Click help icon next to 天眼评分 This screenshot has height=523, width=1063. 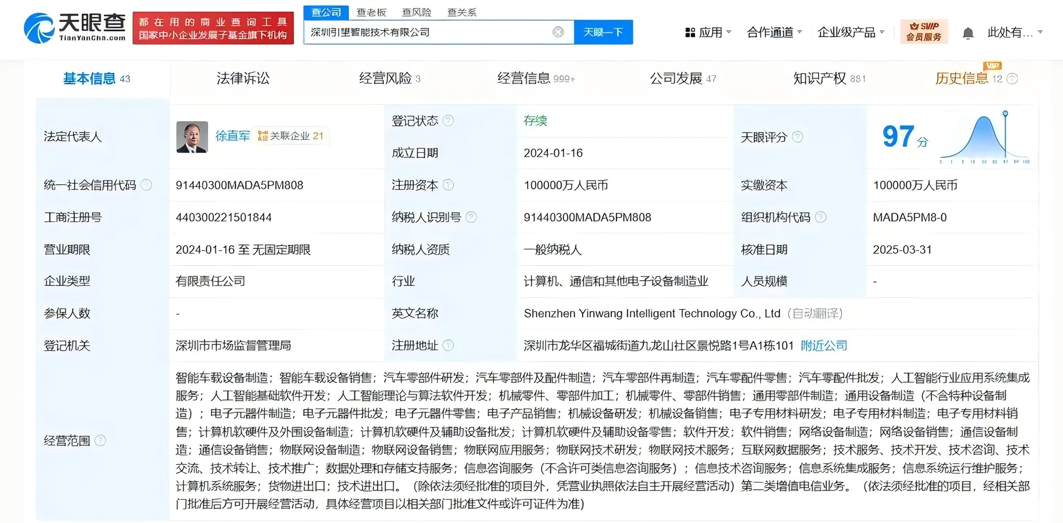(797, 137)
